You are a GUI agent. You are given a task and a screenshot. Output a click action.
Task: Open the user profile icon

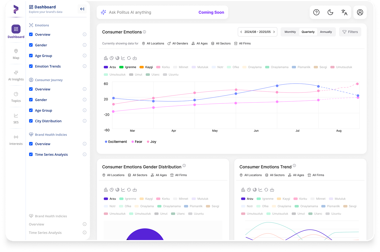tap(360, 12)
